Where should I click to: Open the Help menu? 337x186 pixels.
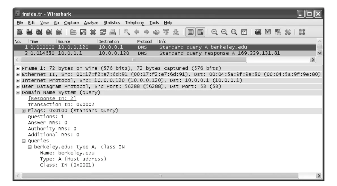click(x=168, y=23)
